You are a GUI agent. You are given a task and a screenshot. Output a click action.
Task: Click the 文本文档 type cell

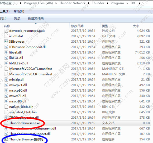coord(108,123)
